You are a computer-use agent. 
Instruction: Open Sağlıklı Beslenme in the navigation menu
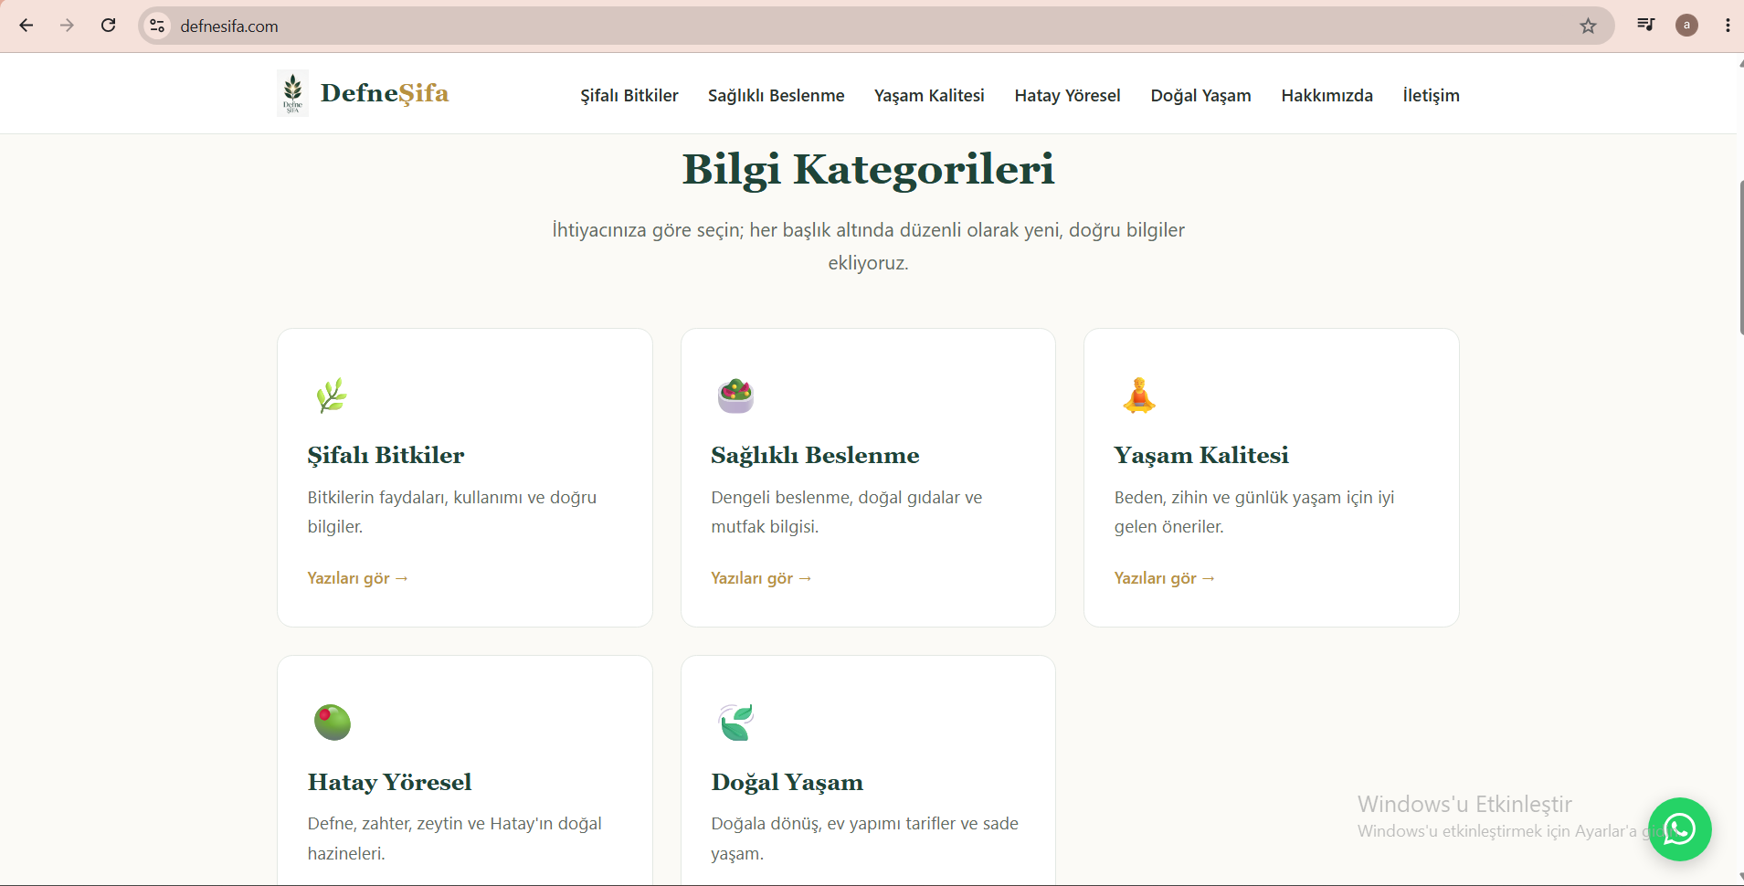click(x=776, y=95)
